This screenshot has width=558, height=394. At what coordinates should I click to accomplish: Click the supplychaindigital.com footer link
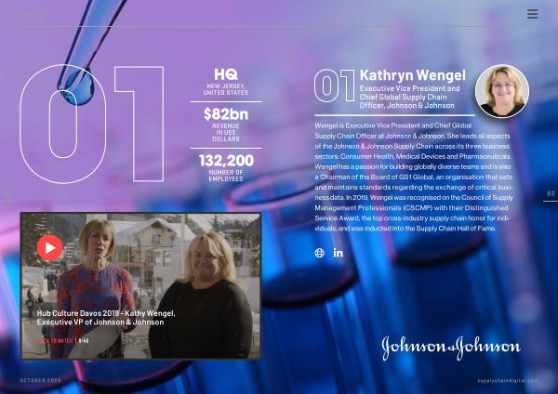(508, 380)
